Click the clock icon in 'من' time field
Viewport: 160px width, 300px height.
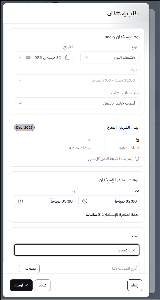click(85, 201)
